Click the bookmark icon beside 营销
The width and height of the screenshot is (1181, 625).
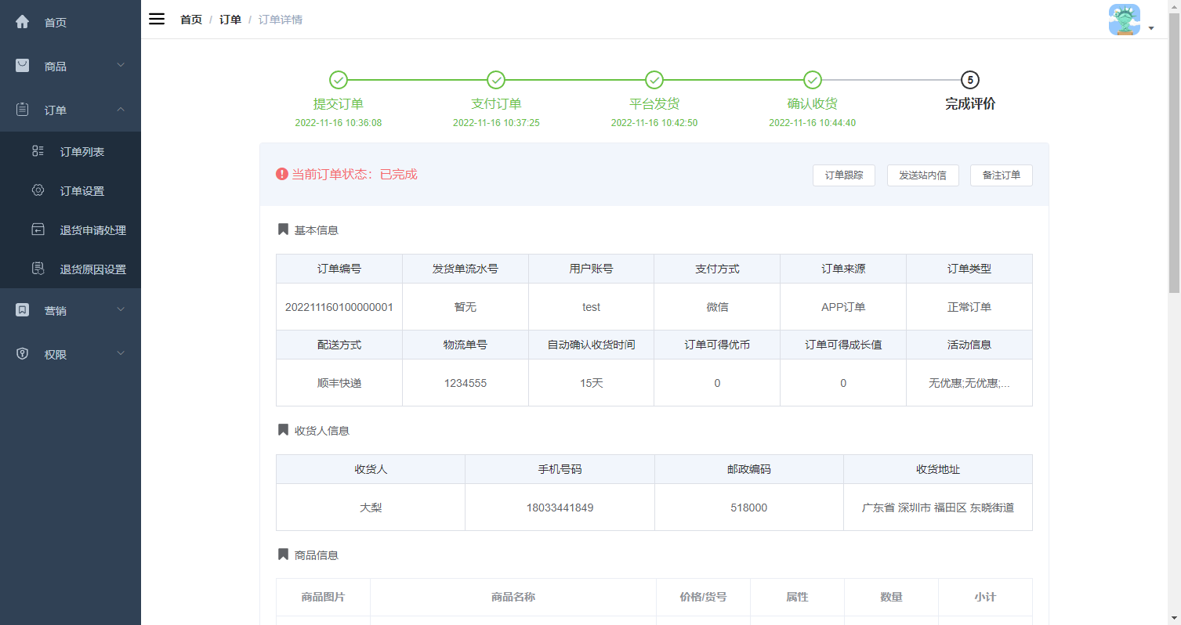23,310
